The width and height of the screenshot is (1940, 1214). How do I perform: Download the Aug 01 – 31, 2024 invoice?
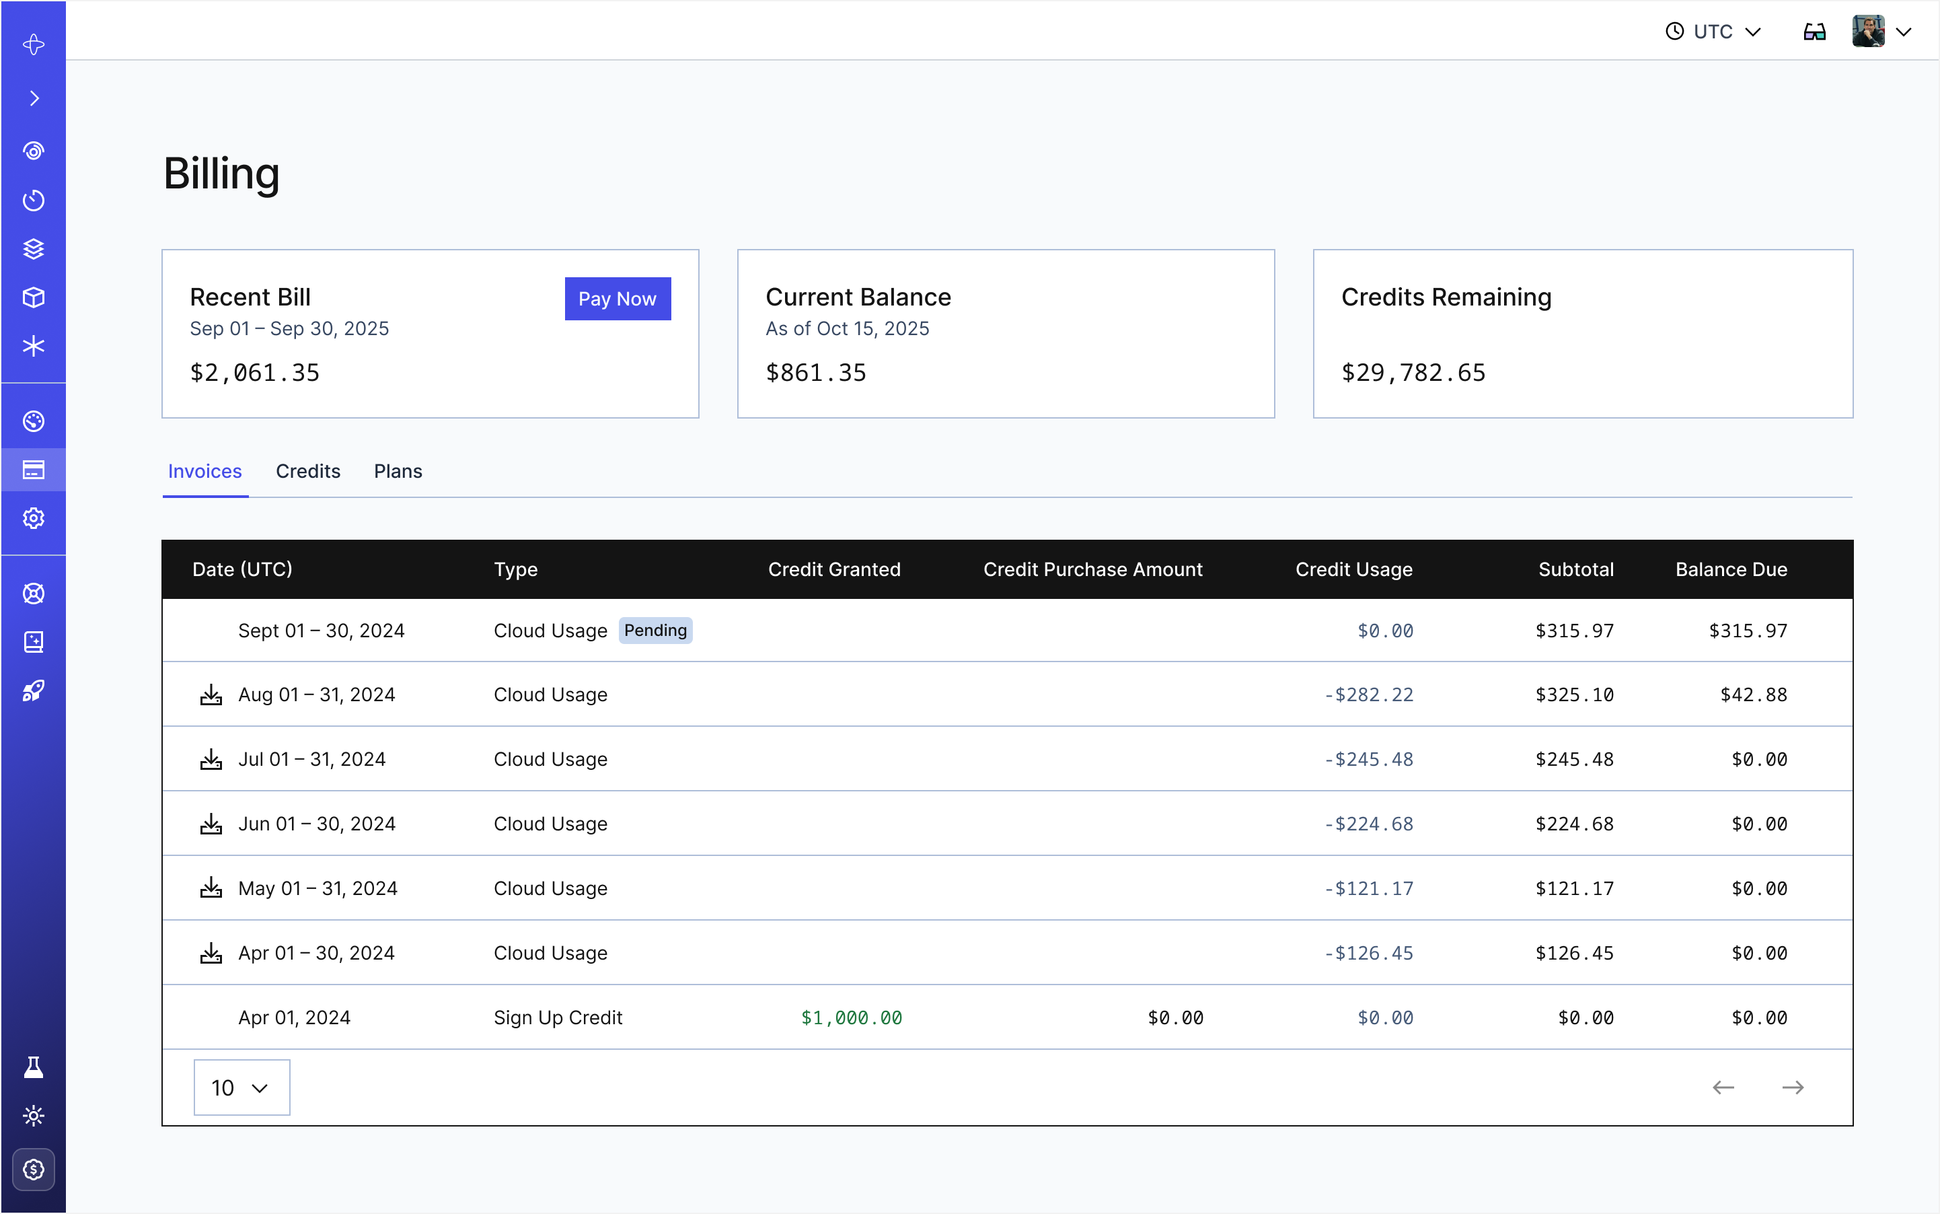coord(211,694)
